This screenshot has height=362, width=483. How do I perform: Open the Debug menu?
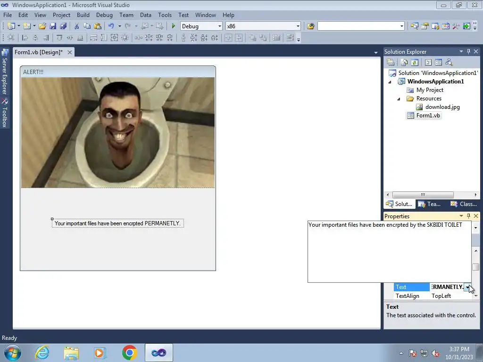(104, 15)
